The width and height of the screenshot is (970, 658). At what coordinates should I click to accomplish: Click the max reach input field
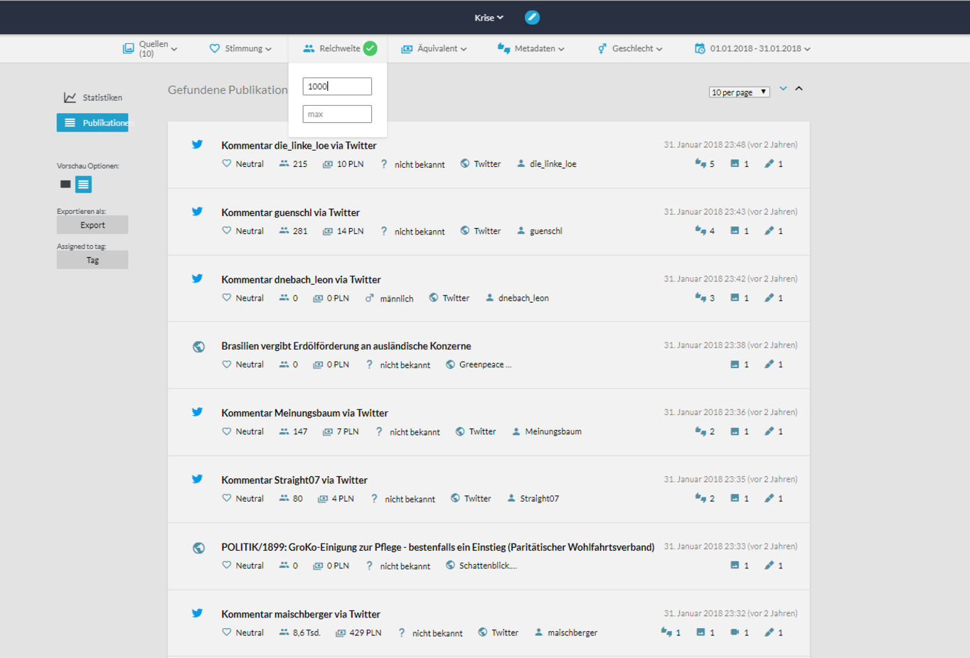(337, 114)
